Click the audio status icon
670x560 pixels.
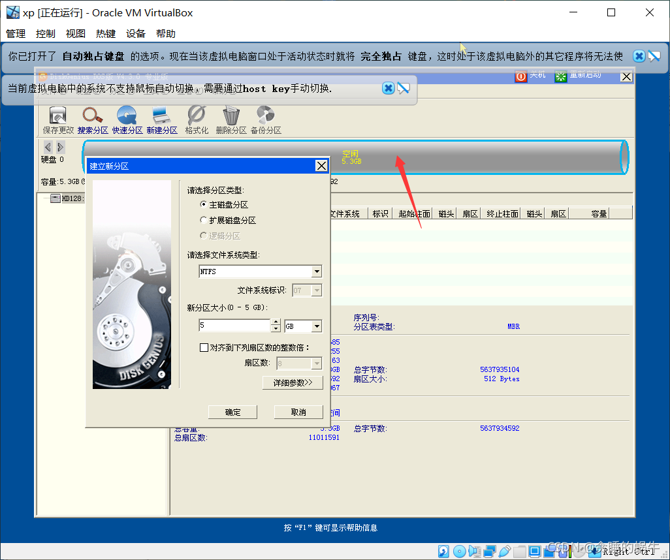click(x=474, y=551)
